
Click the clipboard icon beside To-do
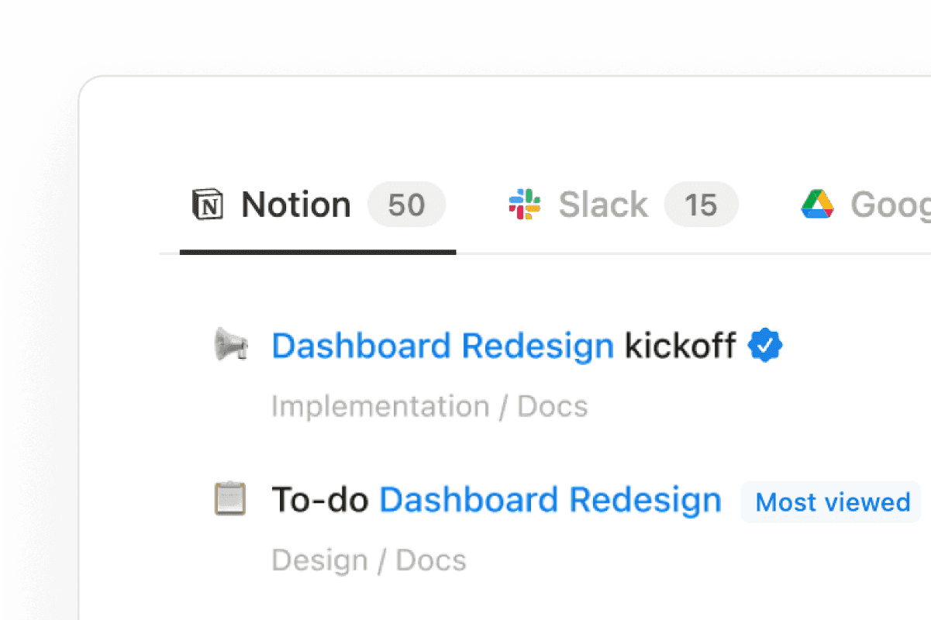pyautogui.click(x=230, y=500)
